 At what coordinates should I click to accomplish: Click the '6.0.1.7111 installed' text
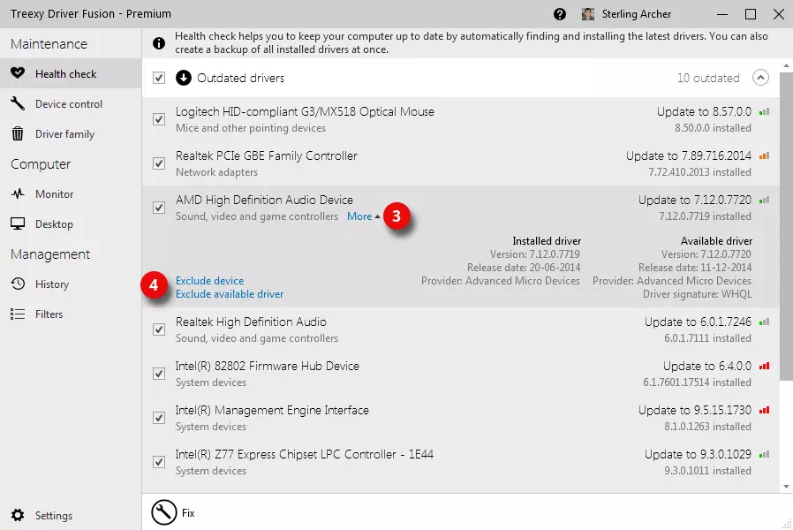pyautogui.click(x=707, y=337)
